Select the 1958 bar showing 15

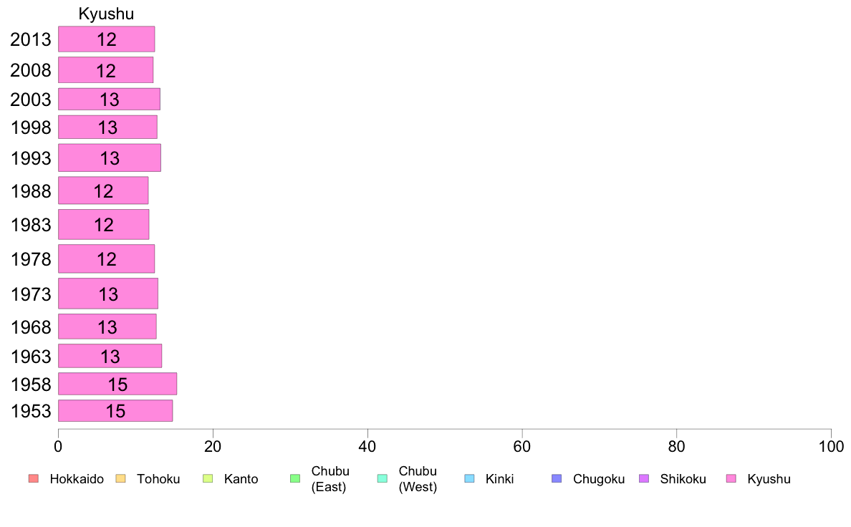[117, 384]
